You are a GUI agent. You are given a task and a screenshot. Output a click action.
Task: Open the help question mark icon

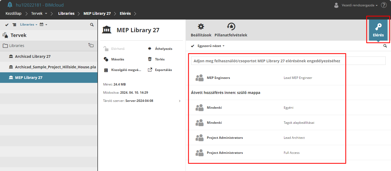tap(384, 5)
